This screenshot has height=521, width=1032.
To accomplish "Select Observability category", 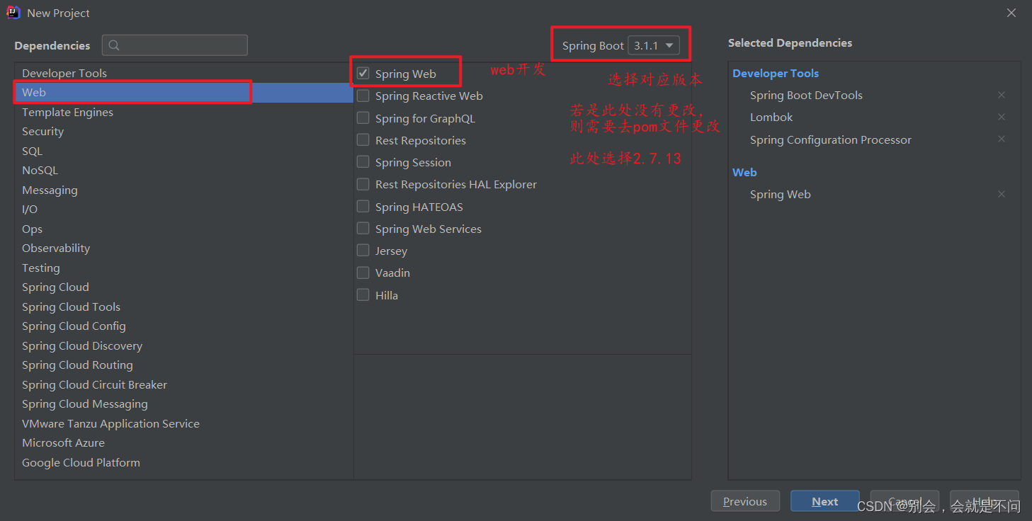I will (x=183, y=248).
